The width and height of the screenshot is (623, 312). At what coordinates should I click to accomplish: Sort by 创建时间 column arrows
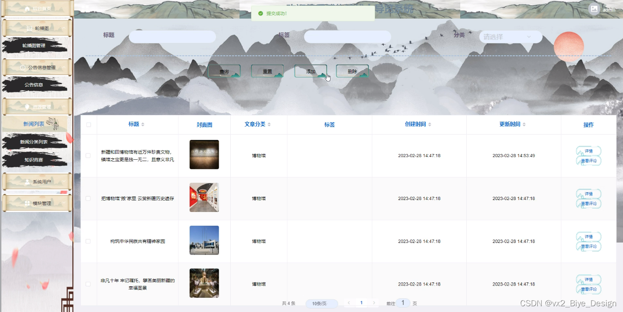pos(430,125)
